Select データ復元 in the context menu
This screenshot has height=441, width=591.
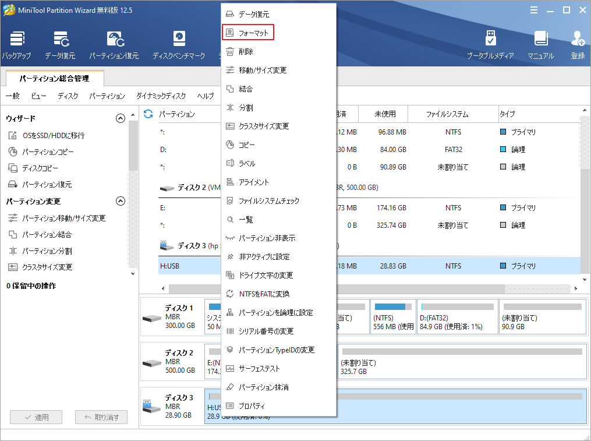[278, 15]
